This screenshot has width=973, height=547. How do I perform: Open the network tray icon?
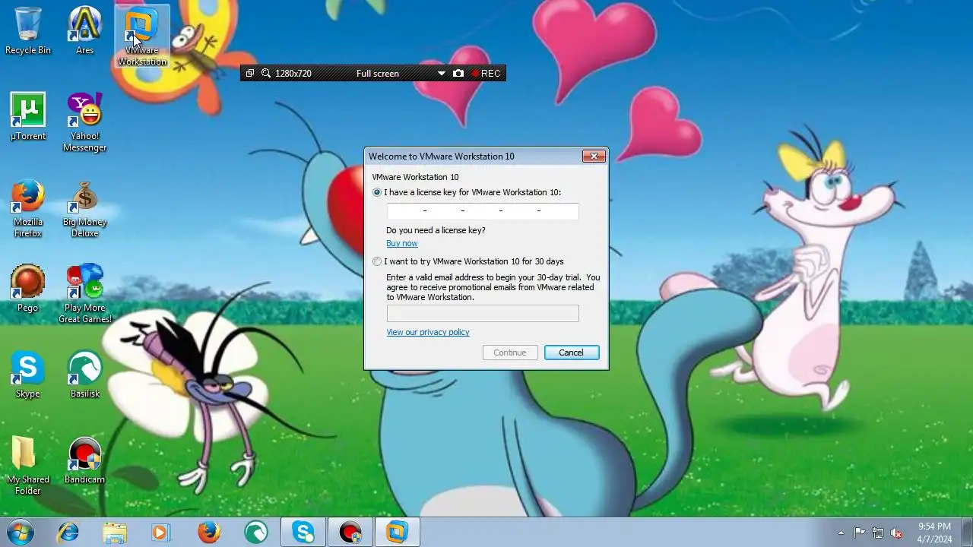[878, 533]
